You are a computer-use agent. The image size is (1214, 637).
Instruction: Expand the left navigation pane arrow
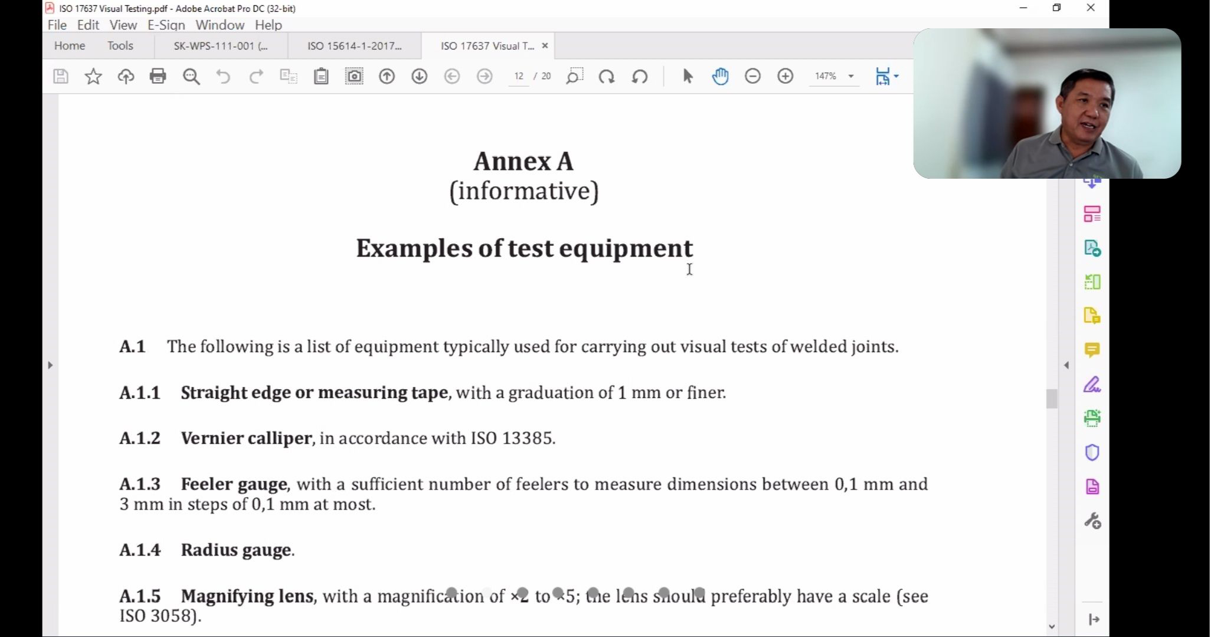point(50,365)
